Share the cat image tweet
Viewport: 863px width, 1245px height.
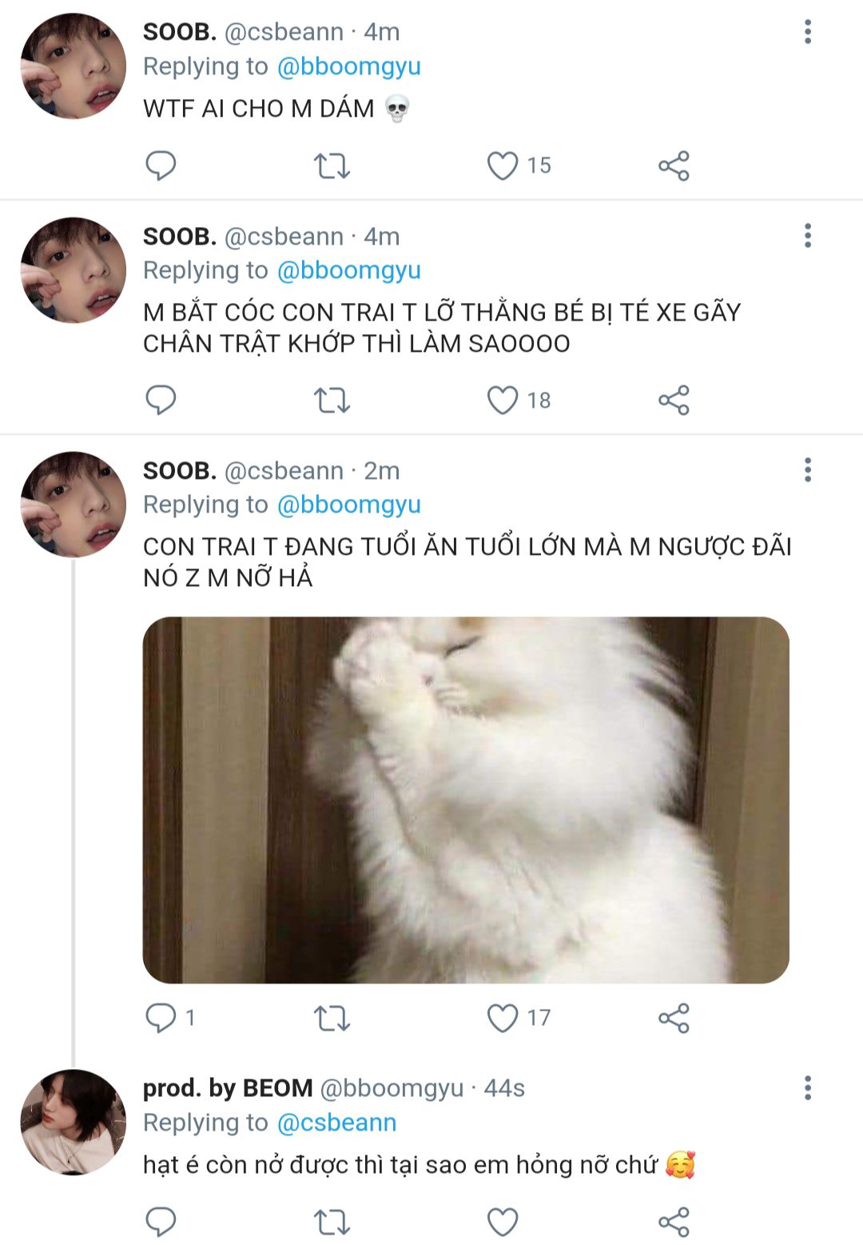pyautogui.click(x=674, y=1018)
